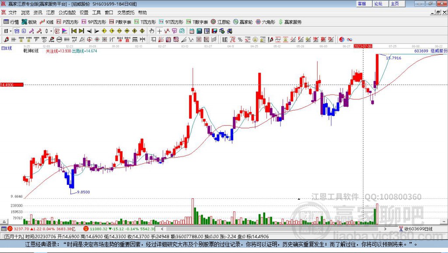Click the calculator icon in toolbar

point(199,31)
